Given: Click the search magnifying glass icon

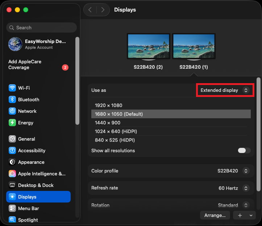Looking at the screenshot, I should point(12,28).
